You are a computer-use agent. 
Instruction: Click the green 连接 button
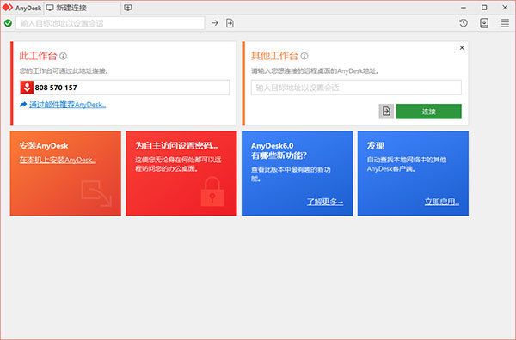429,112
